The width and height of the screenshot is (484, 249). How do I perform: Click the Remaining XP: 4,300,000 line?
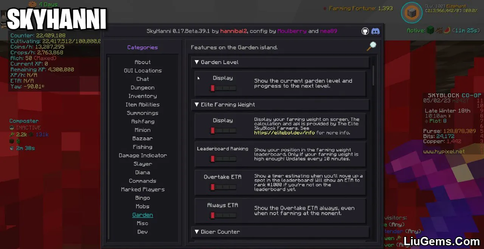(x=42, y=70)
